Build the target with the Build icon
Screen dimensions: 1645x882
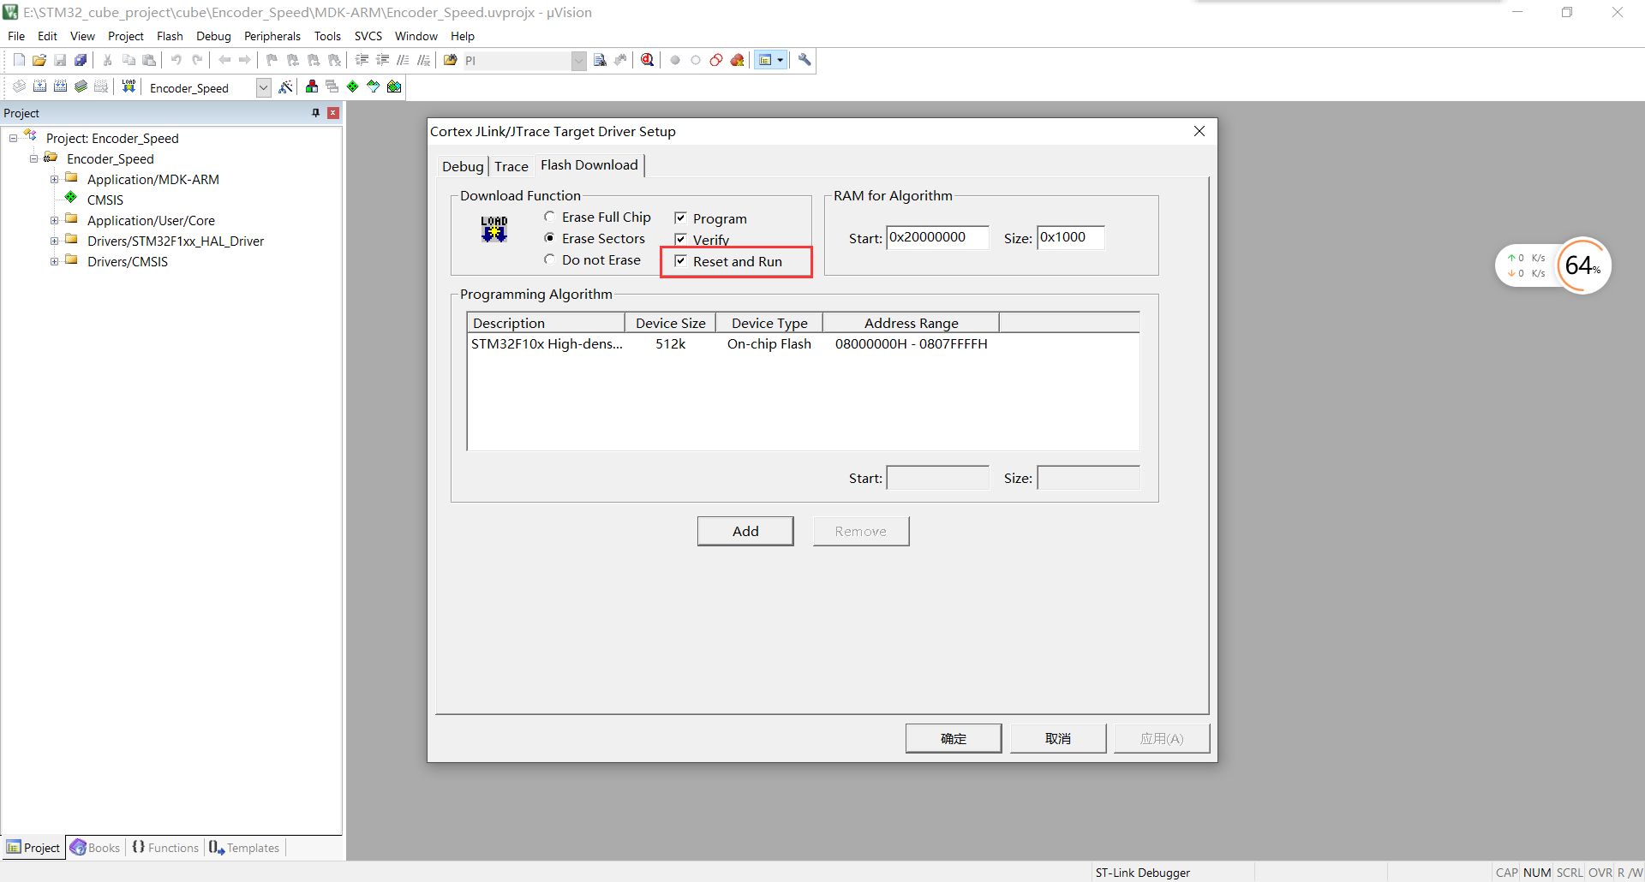point(39,86)
